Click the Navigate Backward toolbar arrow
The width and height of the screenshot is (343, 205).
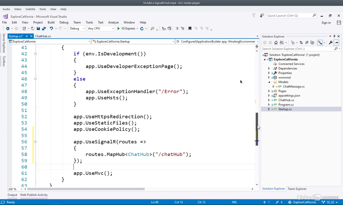coord(8,29)
